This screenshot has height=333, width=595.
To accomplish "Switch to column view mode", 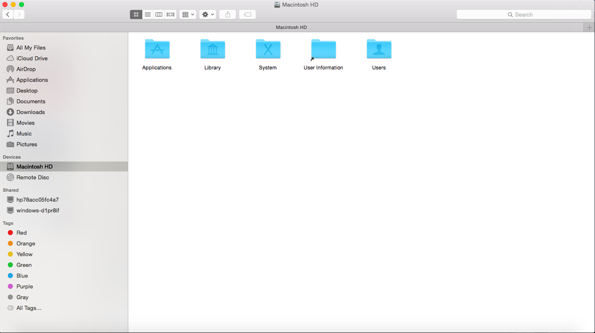I will tap(159, 14).
